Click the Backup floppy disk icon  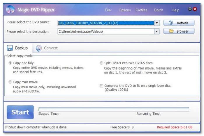[10, 48]
